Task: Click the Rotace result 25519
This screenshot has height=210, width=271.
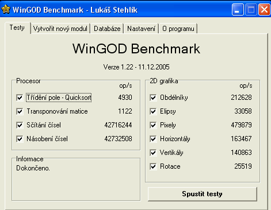Action: pyautogui.click(x=243, y=166)
